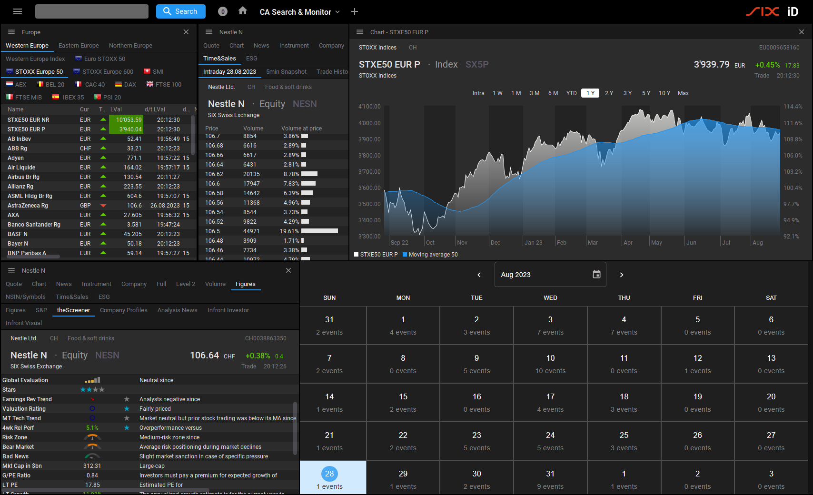Image resolution: width=813 pixels, height=495 pixels.
Task: Click the Home icon in the top bar
Action: (242, 11)
